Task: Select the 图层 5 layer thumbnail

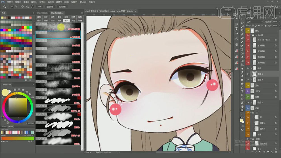Action: click(255, 74)
